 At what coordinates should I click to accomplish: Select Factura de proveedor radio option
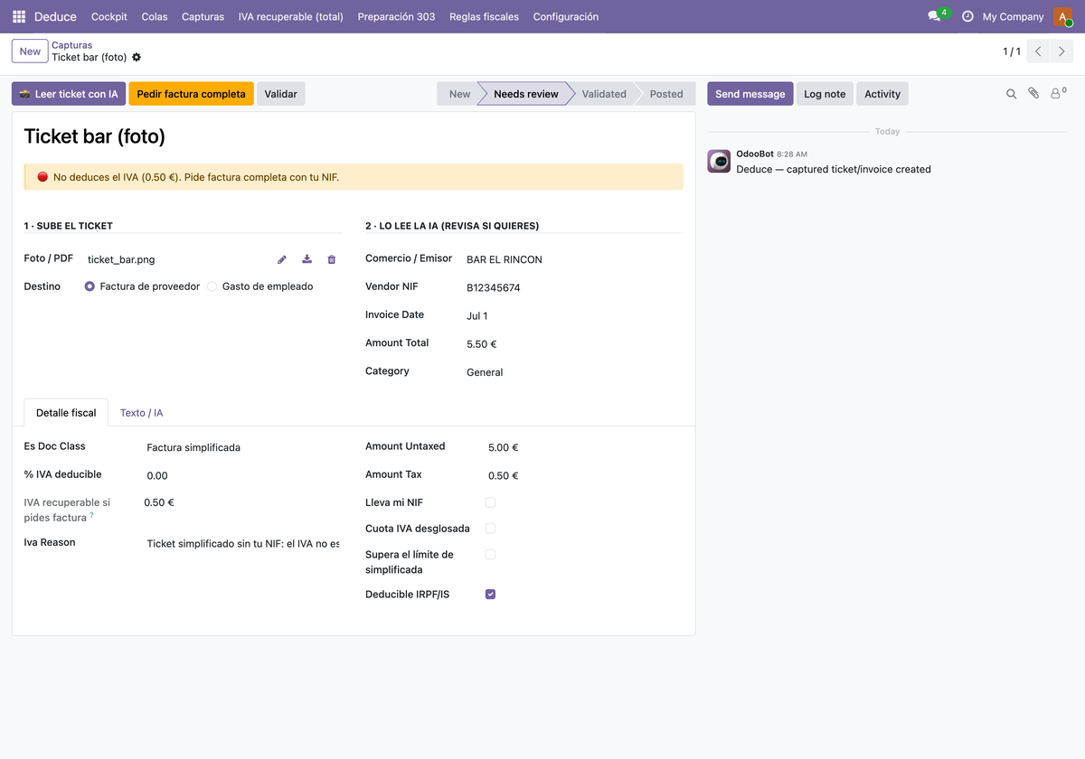[x=90, y=286]
